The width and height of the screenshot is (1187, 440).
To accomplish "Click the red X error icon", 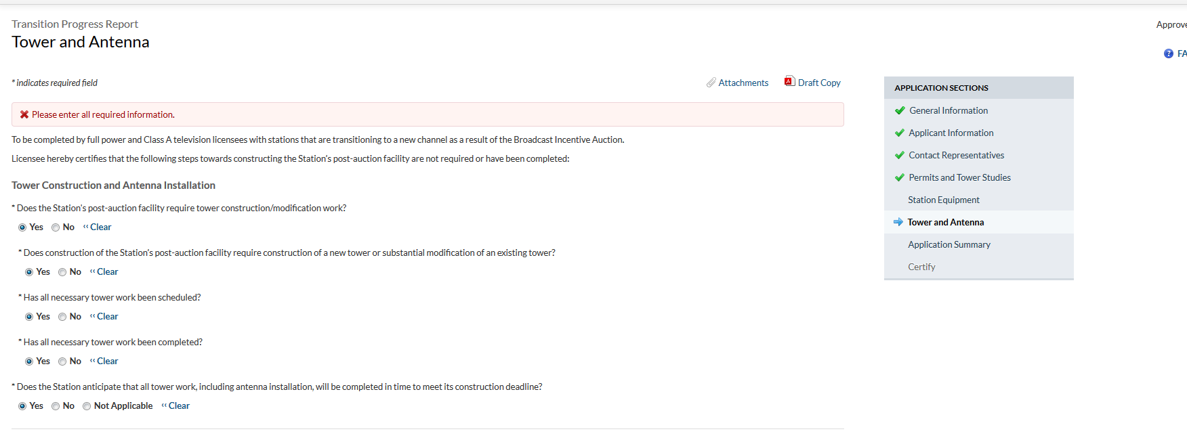I will pyautogui.click(x=24, y=114).
